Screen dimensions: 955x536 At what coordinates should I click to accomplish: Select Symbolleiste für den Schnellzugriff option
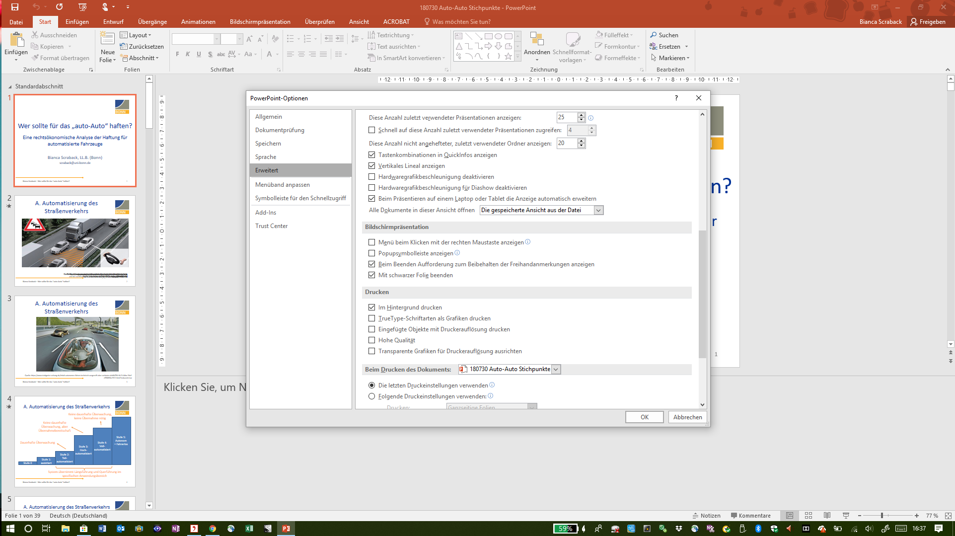(x=300, y=198)
